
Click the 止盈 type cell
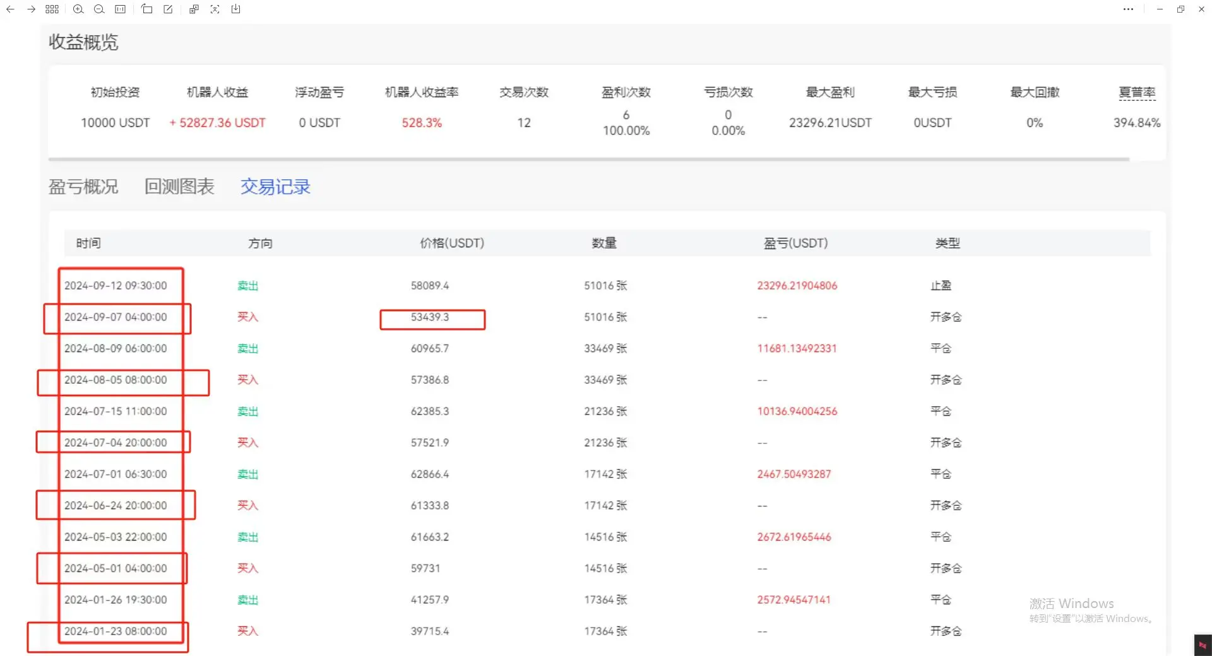pyautogui.click(x=941, y=286)
